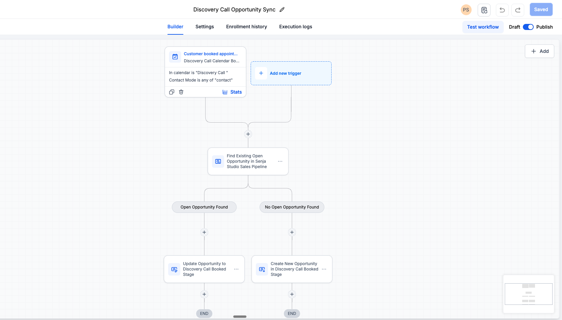Click the calendar trigger icon
Image resolution: width=562 pixels, height=320 pixels.
175,57
